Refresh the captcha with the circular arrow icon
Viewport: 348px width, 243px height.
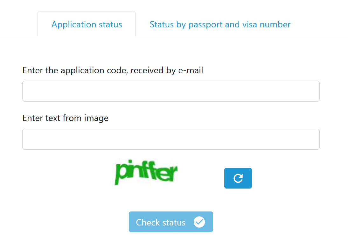tap(238, 178)
